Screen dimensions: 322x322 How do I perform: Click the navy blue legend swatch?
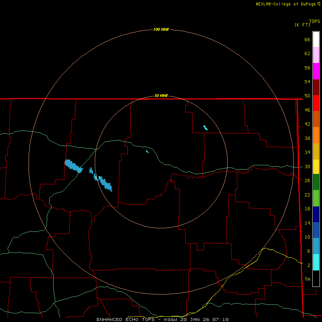point(316,214)
